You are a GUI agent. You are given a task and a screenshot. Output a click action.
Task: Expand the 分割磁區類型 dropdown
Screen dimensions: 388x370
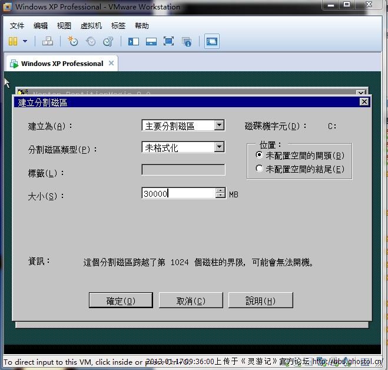(219, 147)
